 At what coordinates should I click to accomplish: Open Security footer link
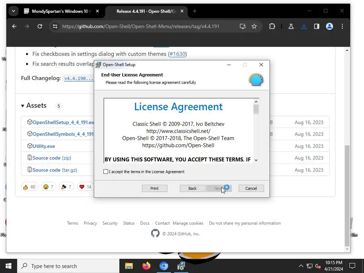point(110,223)
